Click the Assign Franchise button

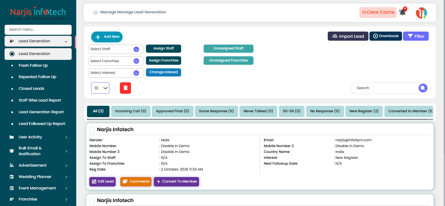(x=164, y=61)
